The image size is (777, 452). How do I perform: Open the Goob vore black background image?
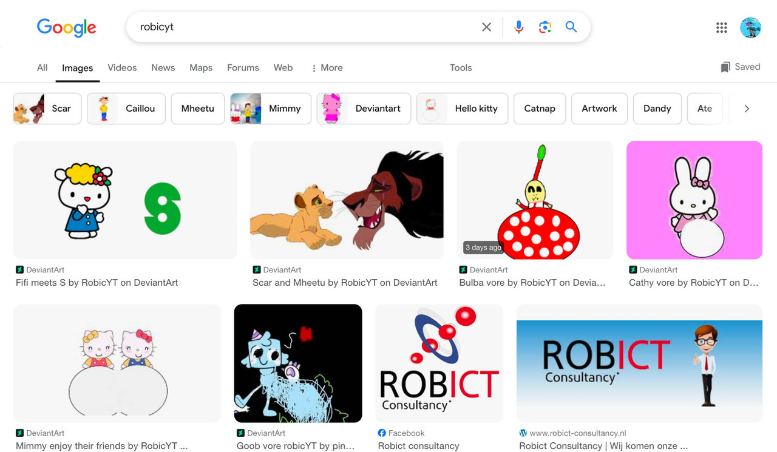click(298, 363)
